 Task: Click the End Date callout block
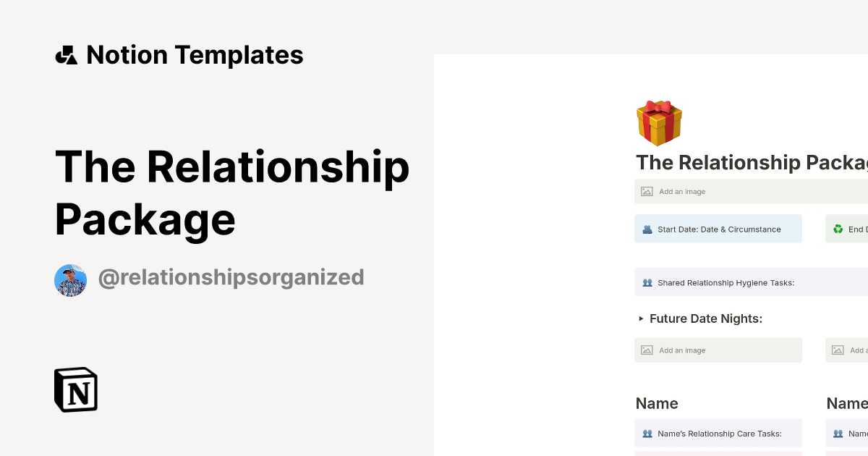pos(850,229)
